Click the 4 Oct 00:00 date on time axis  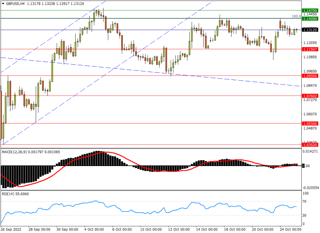[93, 229]
